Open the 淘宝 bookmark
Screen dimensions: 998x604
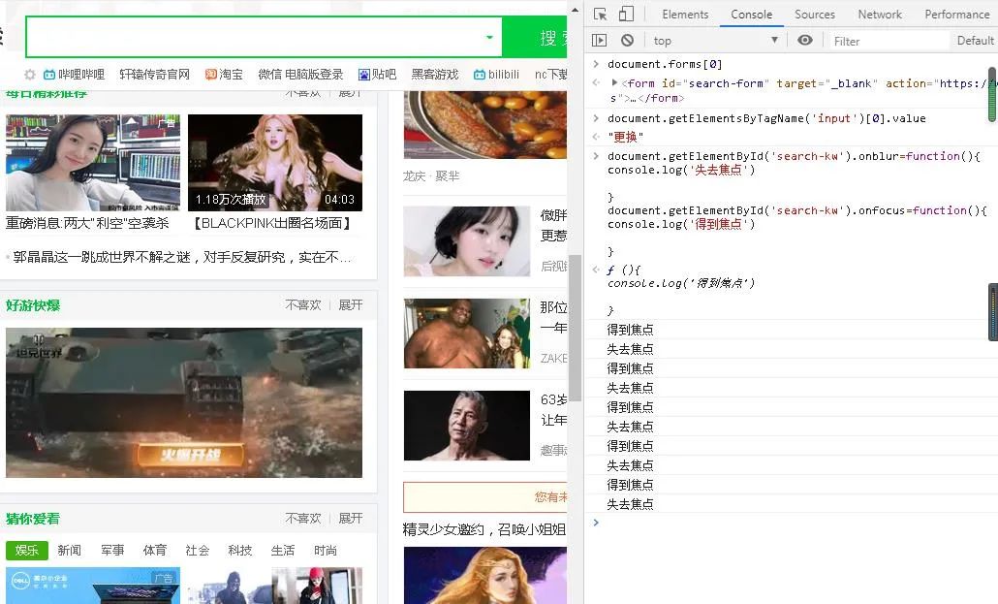(224, 75)
